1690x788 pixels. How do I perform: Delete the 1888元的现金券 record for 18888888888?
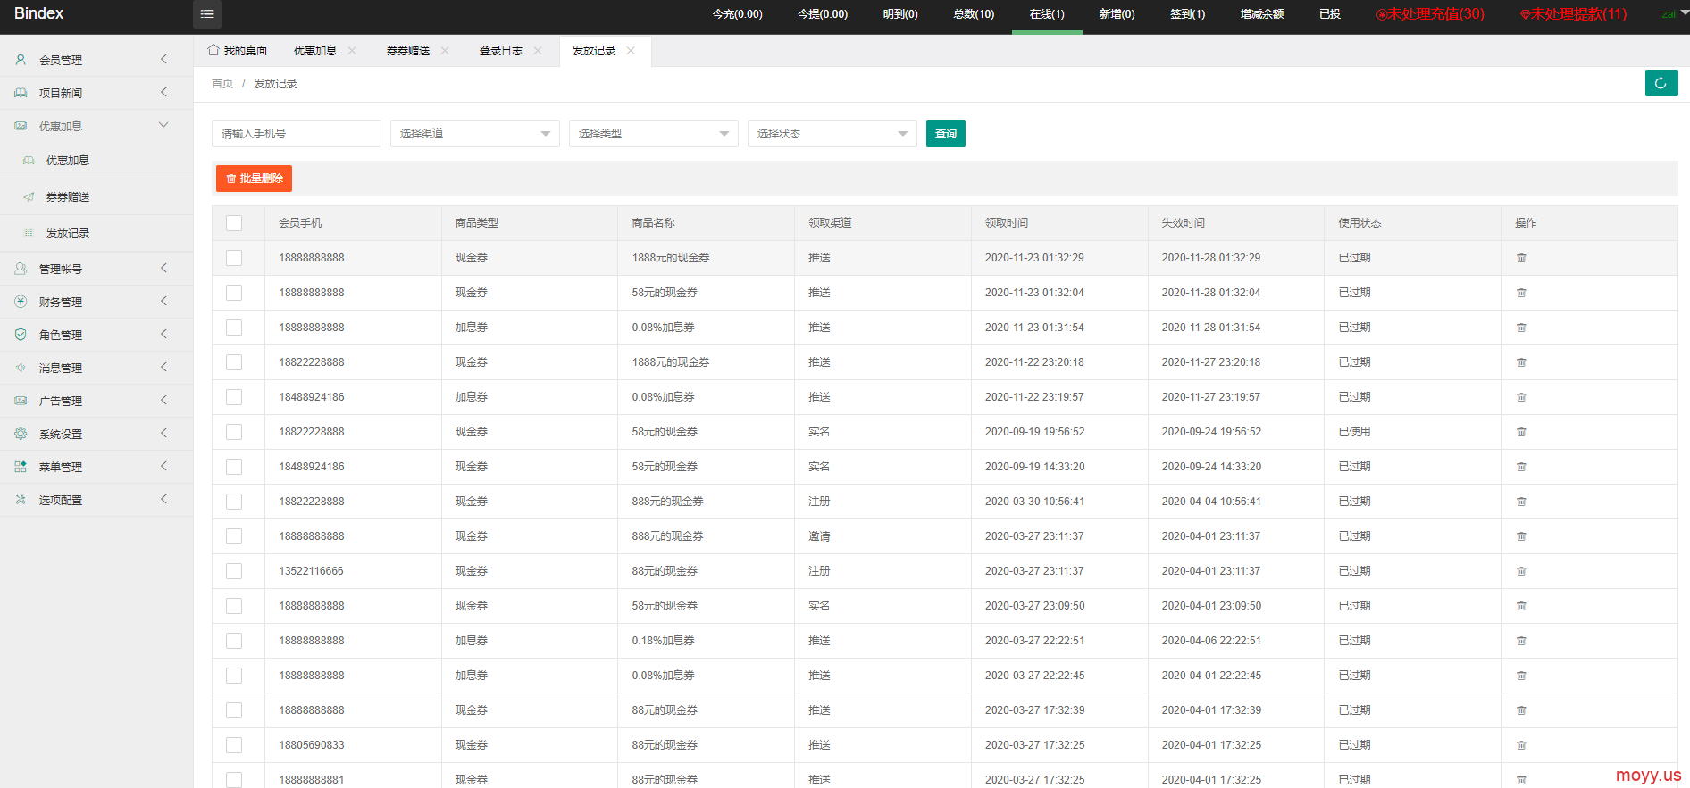[x=1520, y=258]
